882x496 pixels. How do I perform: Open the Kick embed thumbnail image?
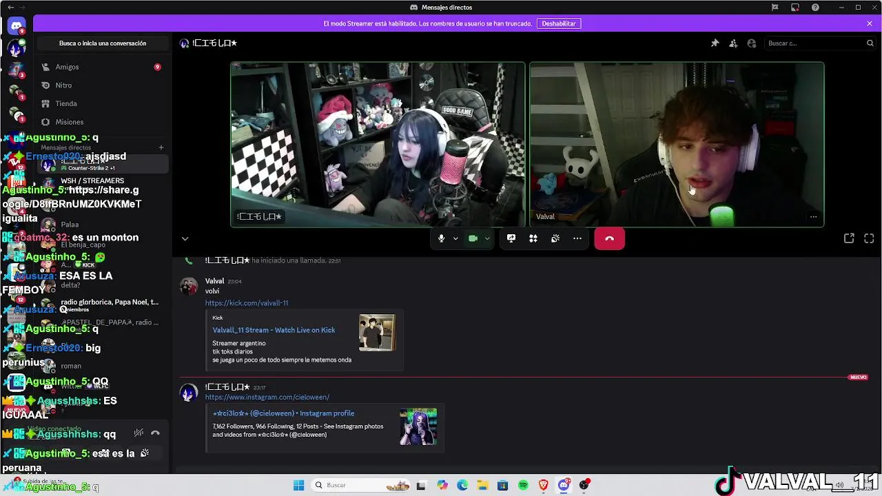(377, 333)
